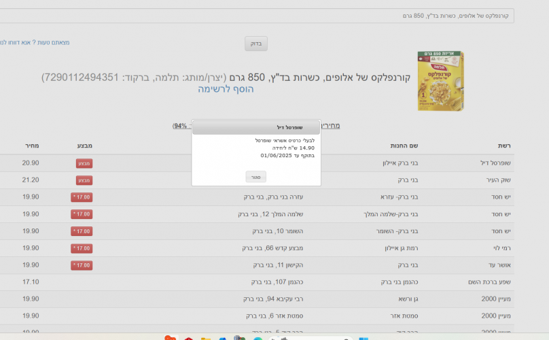Click the product search field at the top
Image resolution: width=549 pixels, height=340 pixels.
pos(257,16)
